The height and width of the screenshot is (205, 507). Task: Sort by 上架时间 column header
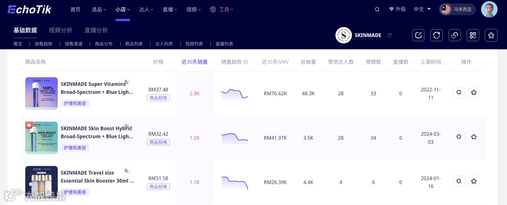coord(430,62)
